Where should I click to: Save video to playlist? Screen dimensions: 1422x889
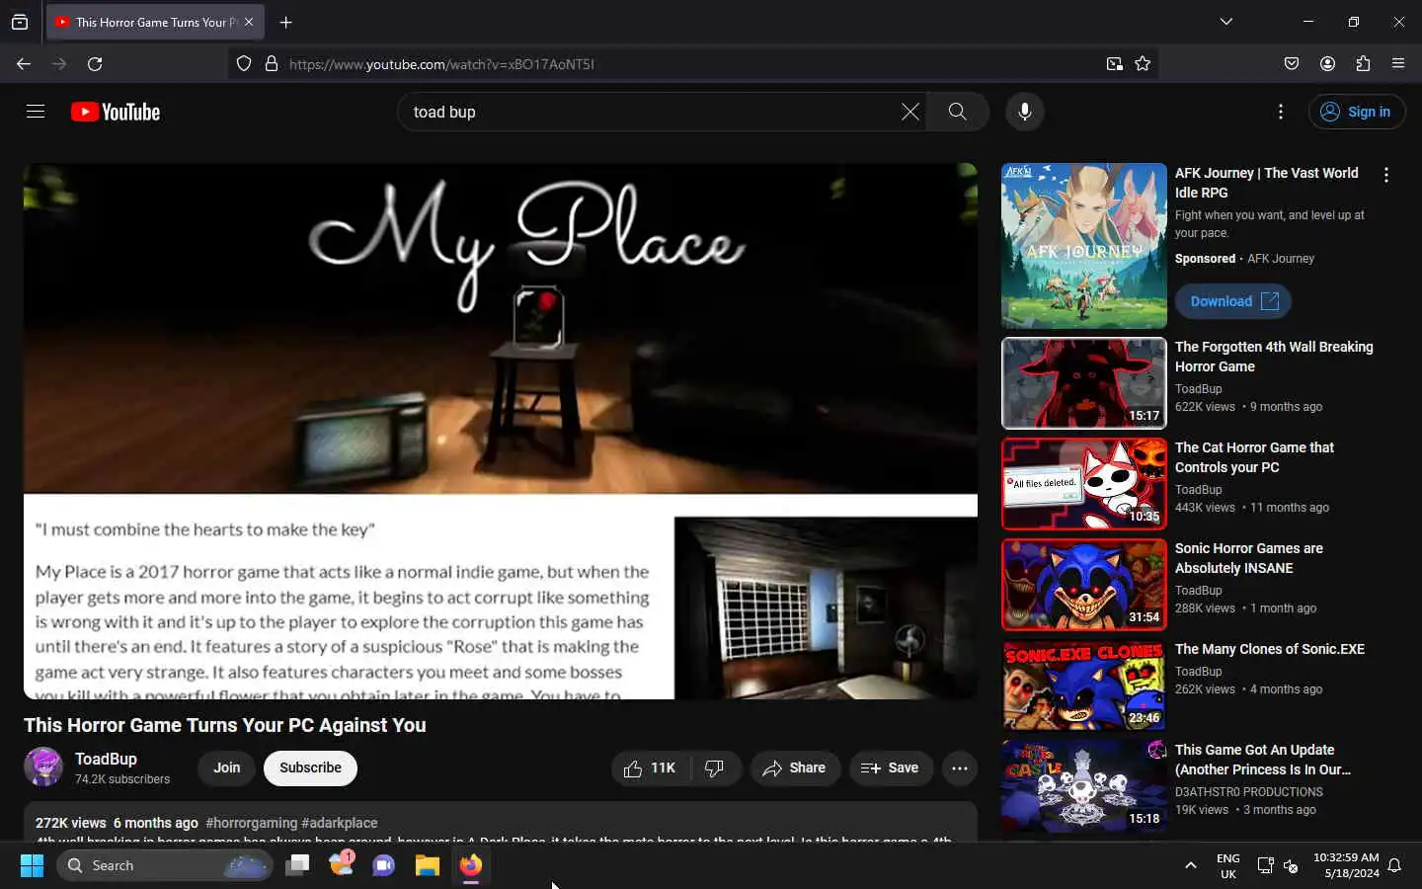[891, 768]
